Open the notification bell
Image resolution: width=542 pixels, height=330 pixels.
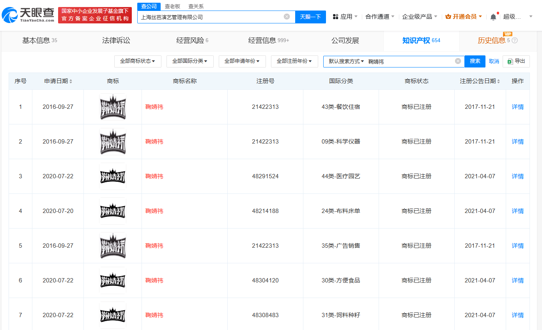click(493, 17)
